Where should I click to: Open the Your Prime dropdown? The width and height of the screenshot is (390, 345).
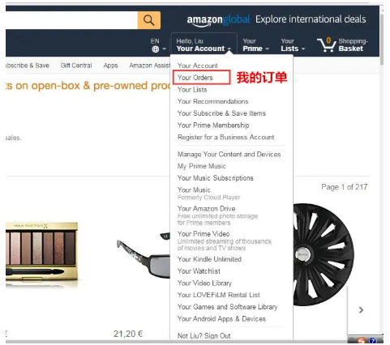[255, 45]
